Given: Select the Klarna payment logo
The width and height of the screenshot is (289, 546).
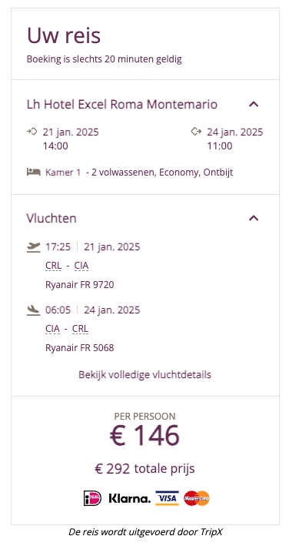Looking at the screenshot, I should (x=130, y=499).
